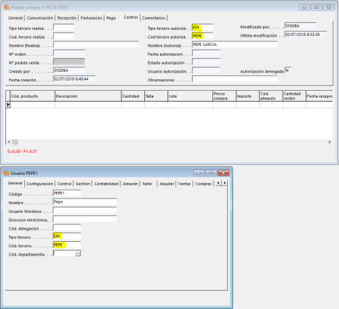Image resolution: width=339 pixels, height=309 pixels.
Task: Switch to the Compras tab in Usuario window
Action: [x=203, y=184]
